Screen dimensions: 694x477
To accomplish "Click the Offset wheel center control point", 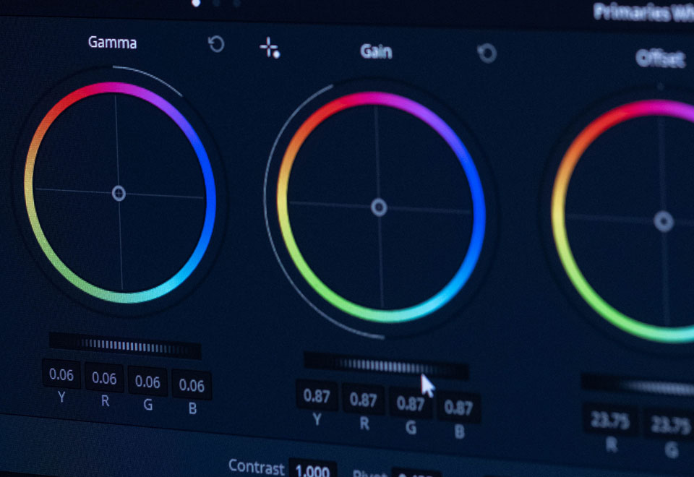I will click(663, 222).
